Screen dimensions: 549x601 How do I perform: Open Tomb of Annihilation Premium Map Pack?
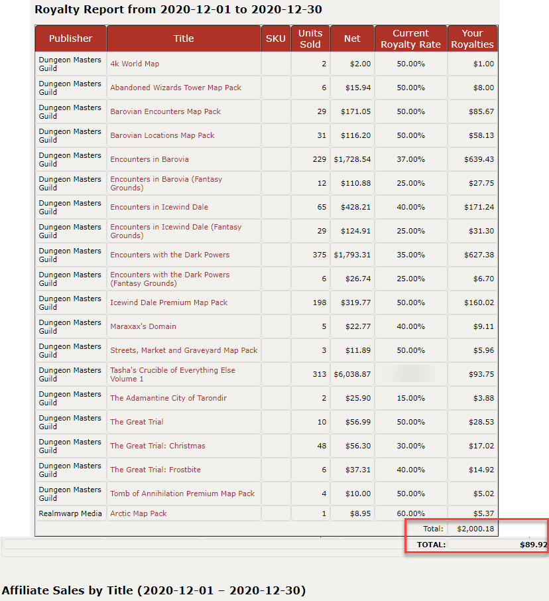(182, 494)
